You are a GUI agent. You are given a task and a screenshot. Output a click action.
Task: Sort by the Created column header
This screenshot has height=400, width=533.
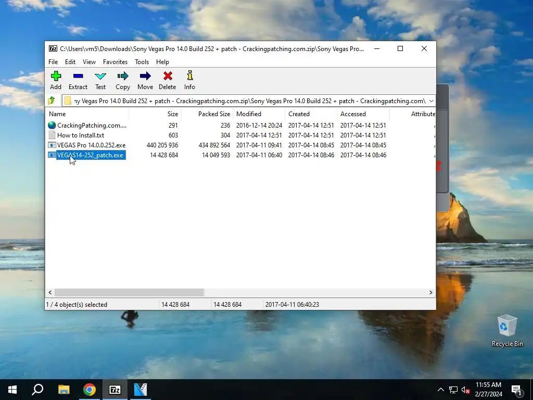tap(311, 114)
